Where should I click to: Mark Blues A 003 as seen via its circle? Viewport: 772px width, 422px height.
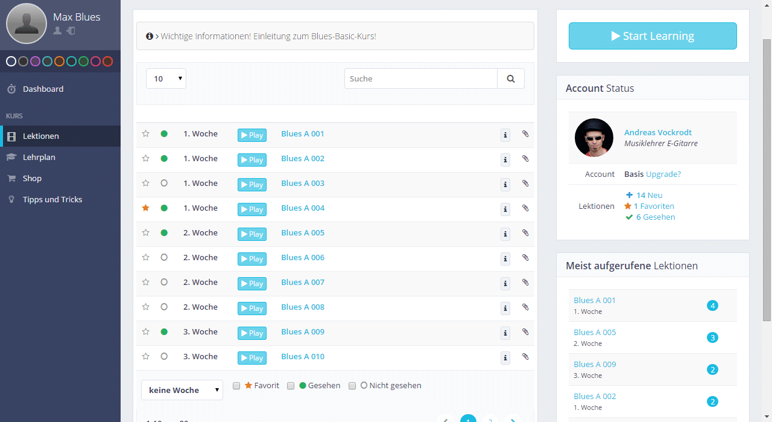pos(164,183)
